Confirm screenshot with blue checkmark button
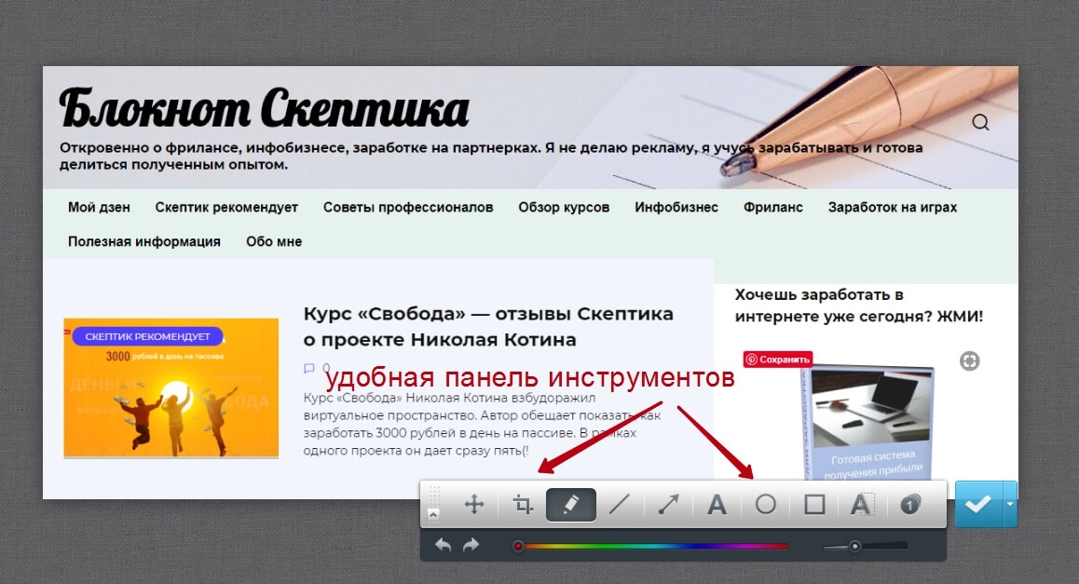This screenshot has width=1079, height=584. (x=977, y=504)
